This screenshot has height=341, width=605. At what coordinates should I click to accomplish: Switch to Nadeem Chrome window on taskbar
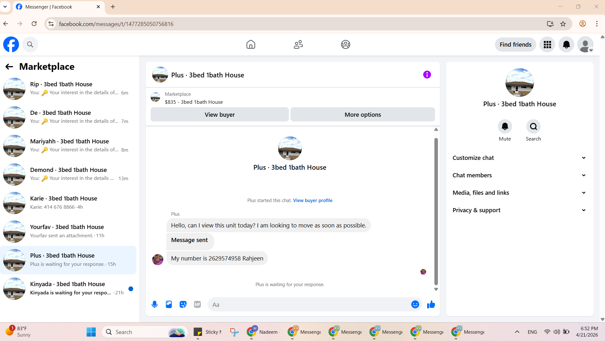263,332
